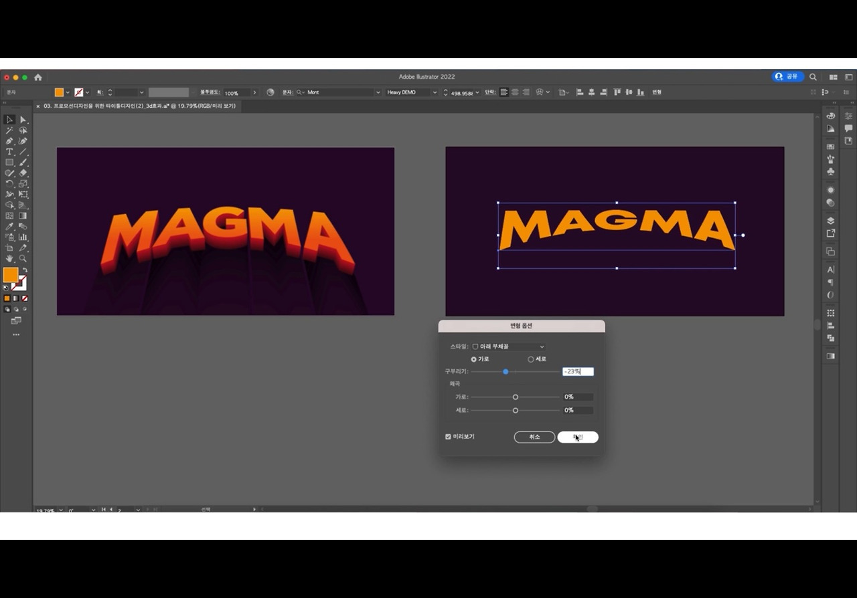Image resolution: width=857 pixels, height=598 pixels.
Task: Click the 가로 distortion 0% field
Action: (578, 397)
